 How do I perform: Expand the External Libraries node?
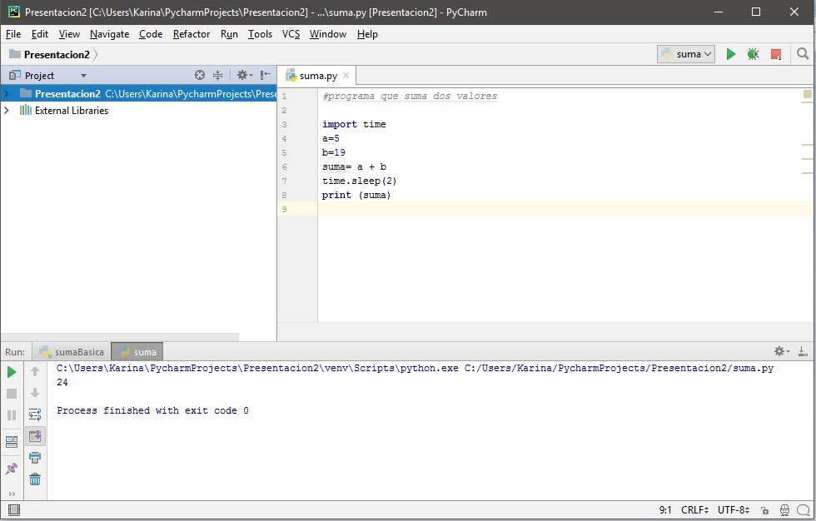click(7, 110)
